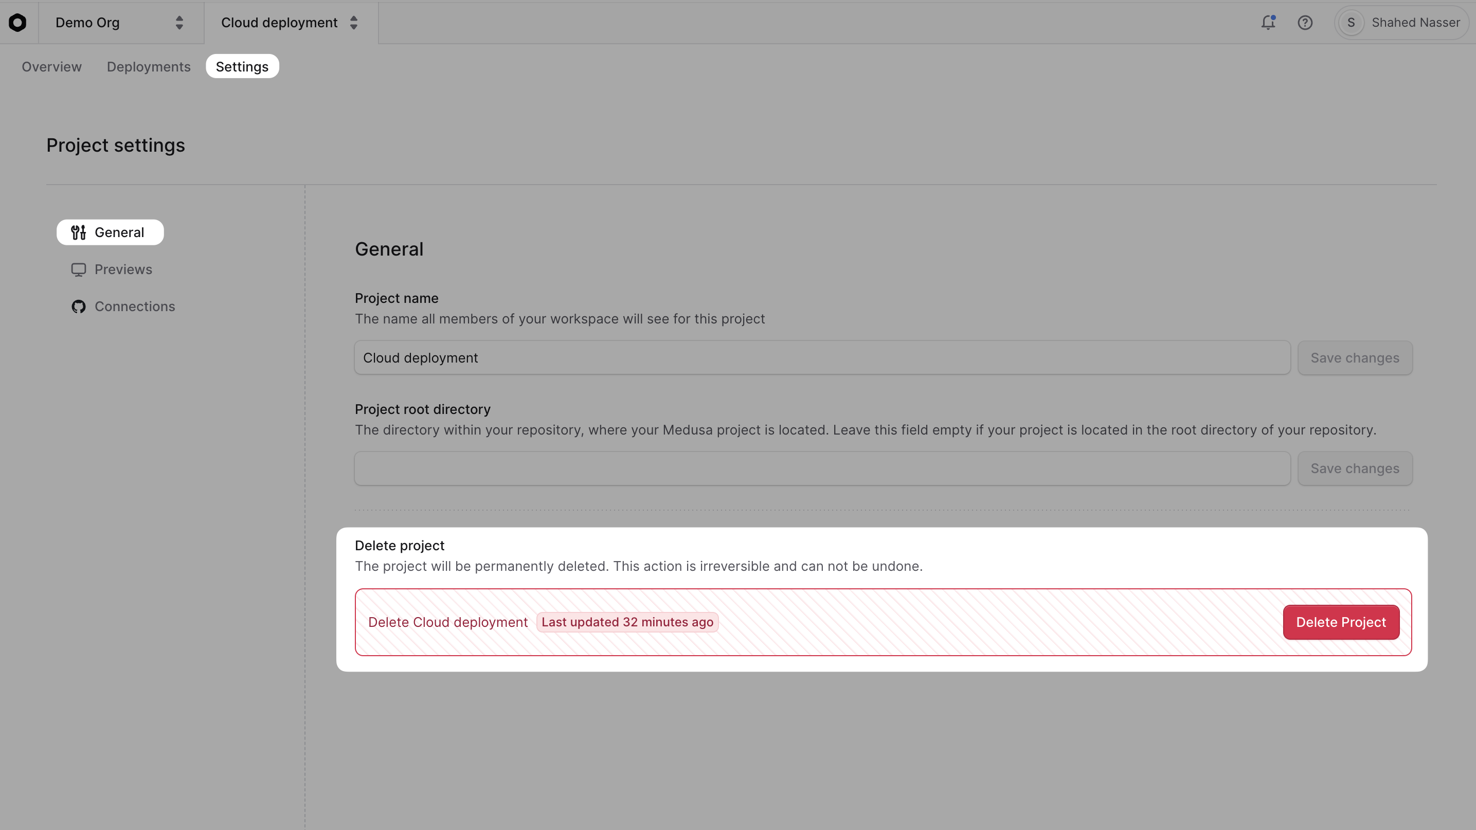Click the Shahed Nasser avatar circle
The height and width of the screenshot is (830, 1476).
[x=1351, y=23]
